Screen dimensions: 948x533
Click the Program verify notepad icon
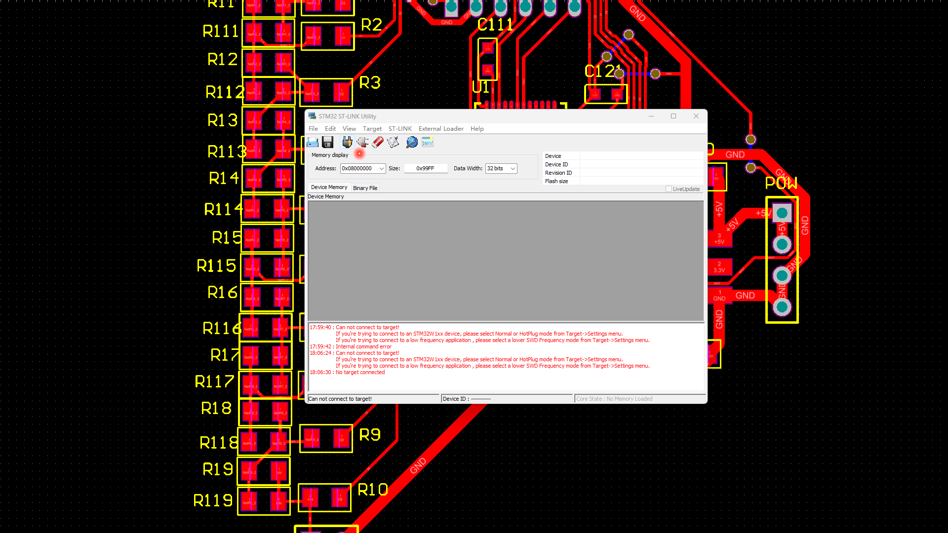[x=393, y=143]
